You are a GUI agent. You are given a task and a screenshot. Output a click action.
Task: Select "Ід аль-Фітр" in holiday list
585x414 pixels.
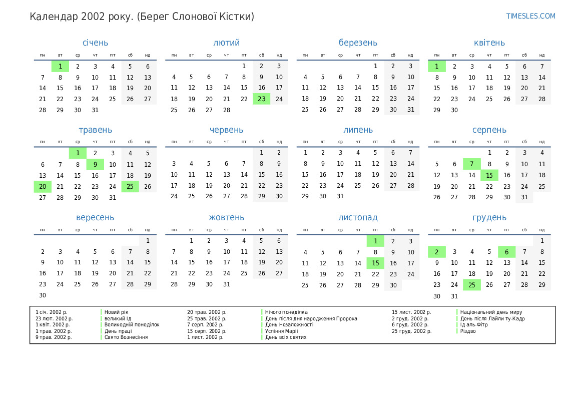[474, 324]
